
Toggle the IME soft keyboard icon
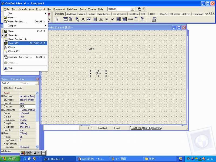(x=43, y=153)
